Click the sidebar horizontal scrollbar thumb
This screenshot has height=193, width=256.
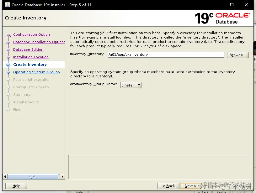[x=33, y=177]
